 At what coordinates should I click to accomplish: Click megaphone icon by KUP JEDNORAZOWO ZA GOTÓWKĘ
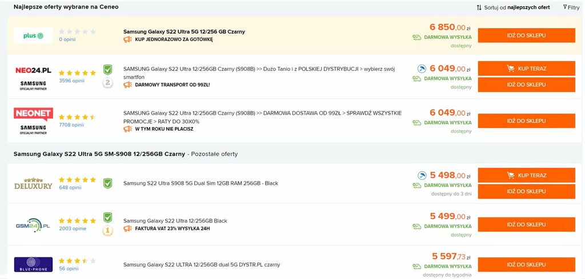tap(127, 39)
